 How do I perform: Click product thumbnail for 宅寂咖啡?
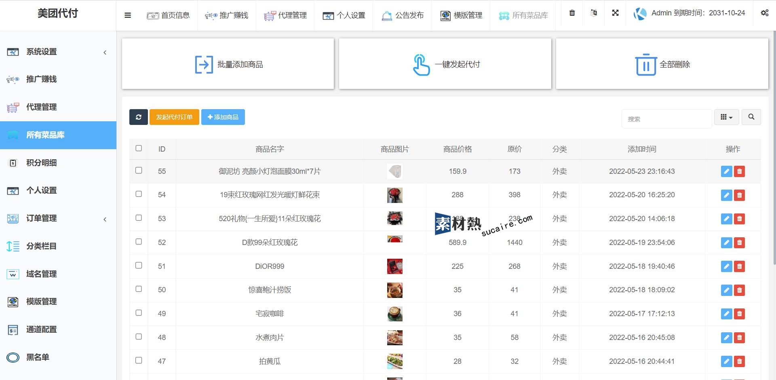click(394, 314)
